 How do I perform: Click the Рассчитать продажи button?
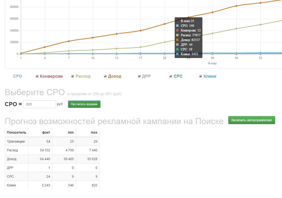tap(84, 104)
